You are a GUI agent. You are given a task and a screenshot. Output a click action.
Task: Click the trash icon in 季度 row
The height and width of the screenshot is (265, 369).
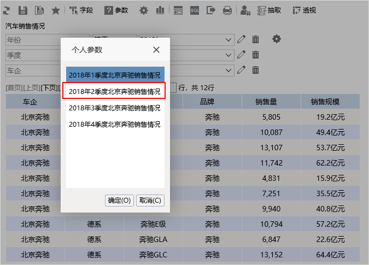pos(255,55)
